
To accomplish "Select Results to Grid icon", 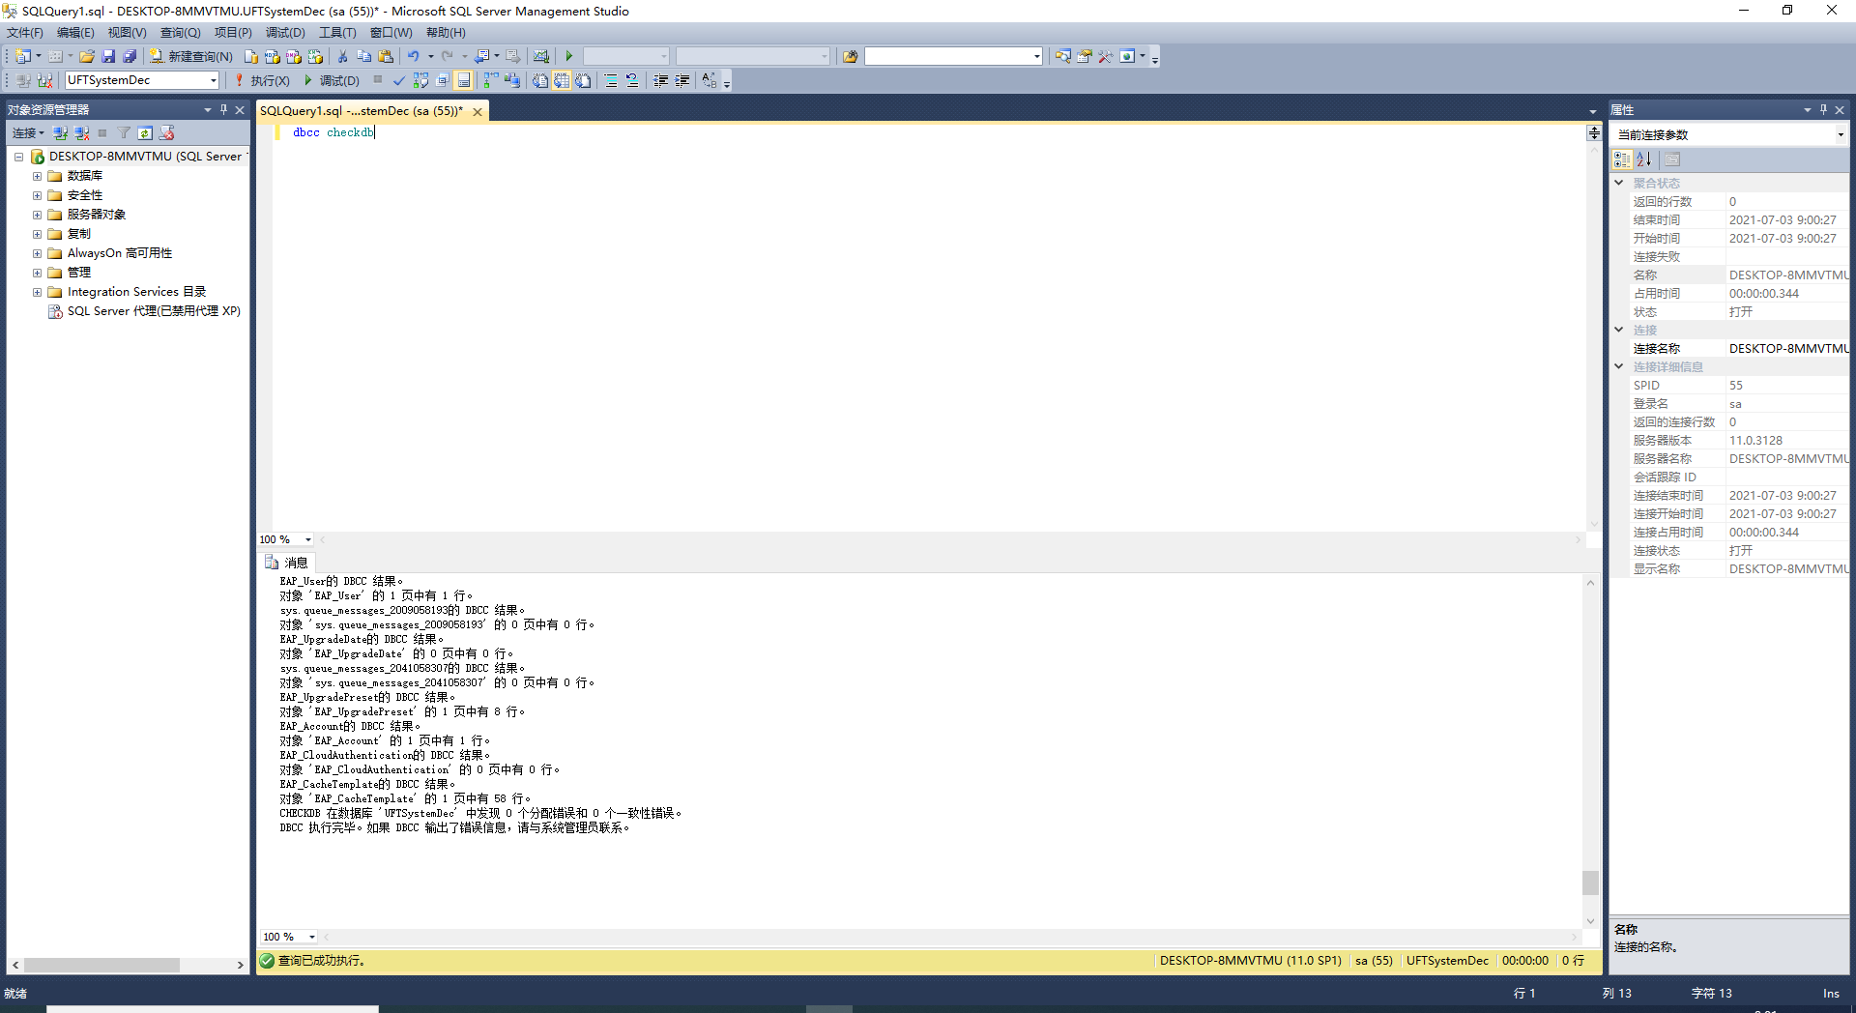I will (562, 80).
